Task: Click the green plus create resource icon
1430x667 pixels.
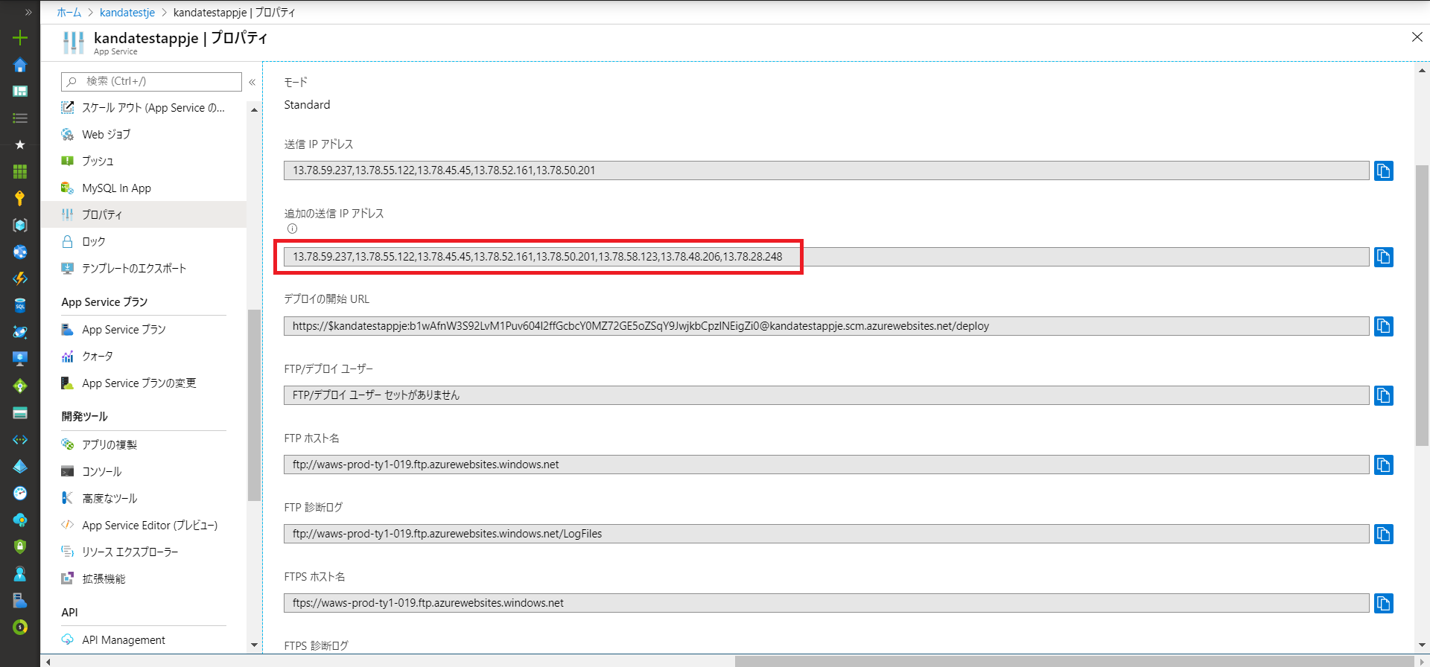Action: click(20, 38)
